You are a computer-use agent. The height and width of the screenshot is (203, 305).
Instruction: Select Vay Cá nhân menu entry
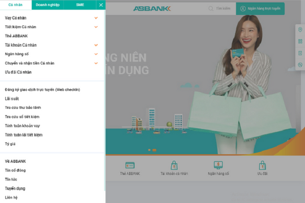point(16,18)
